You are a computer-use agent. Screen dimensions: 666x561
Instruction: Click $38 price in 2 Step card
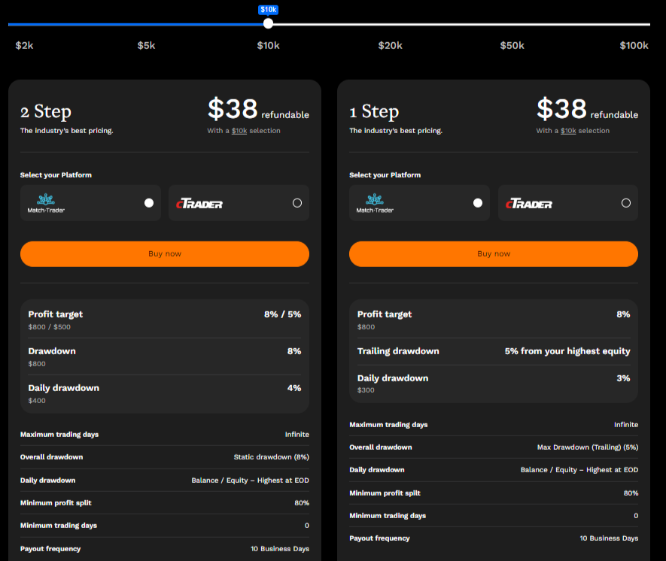tap(233, 108)
